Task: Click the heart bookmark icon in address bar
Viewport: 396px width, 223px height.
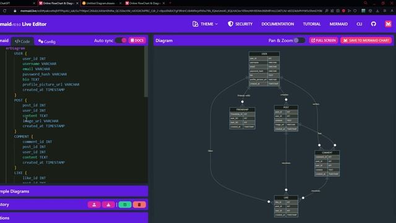Action: (x=355, y=11)
